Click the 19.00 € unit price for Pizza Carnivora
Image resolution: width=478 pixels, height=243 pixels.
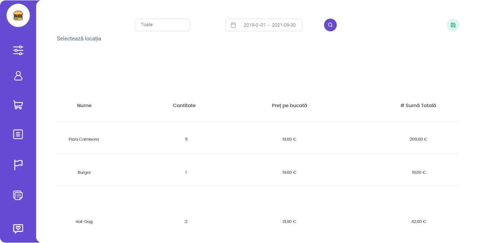pyautogui.click(x=289, y=139)
